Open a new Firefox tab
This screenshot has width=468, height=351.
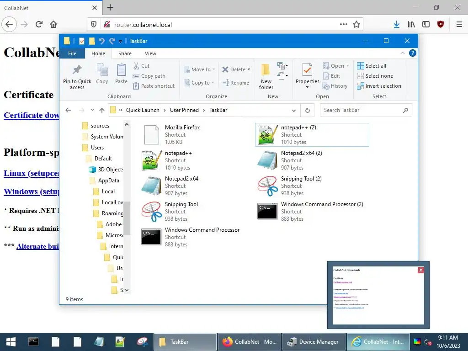110,7
